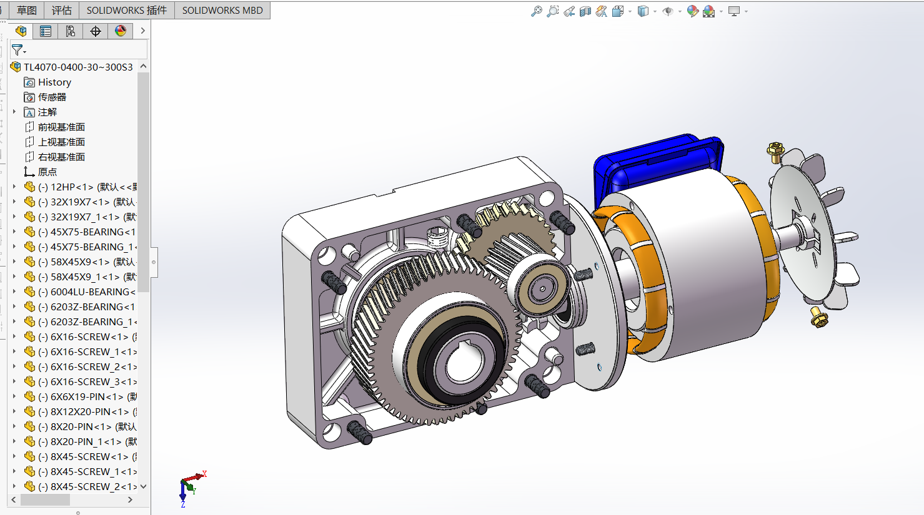Open the SOLIDWORKS 插件 ribbon tab
The width and height of the screenshot is (924, 515).
pyautogui.click(x=127, y=10)
